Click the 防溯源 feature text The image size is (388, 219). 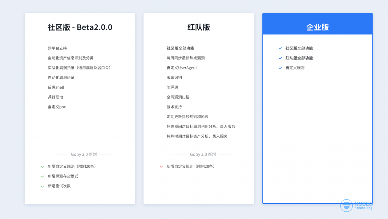172,87
